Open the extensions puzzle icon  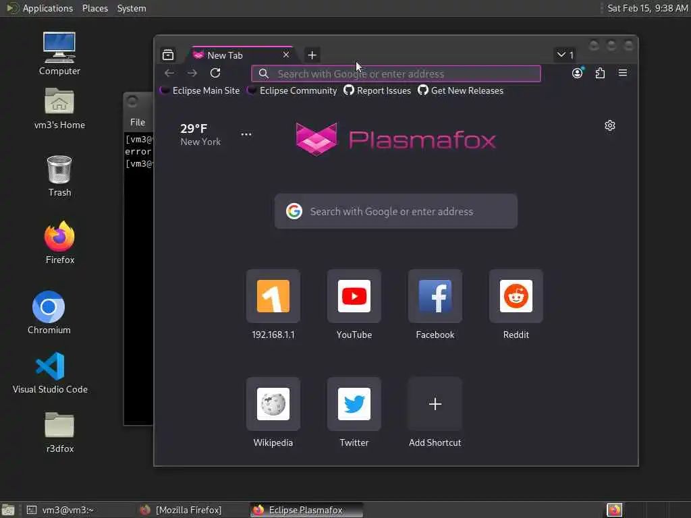click(600, 73)
